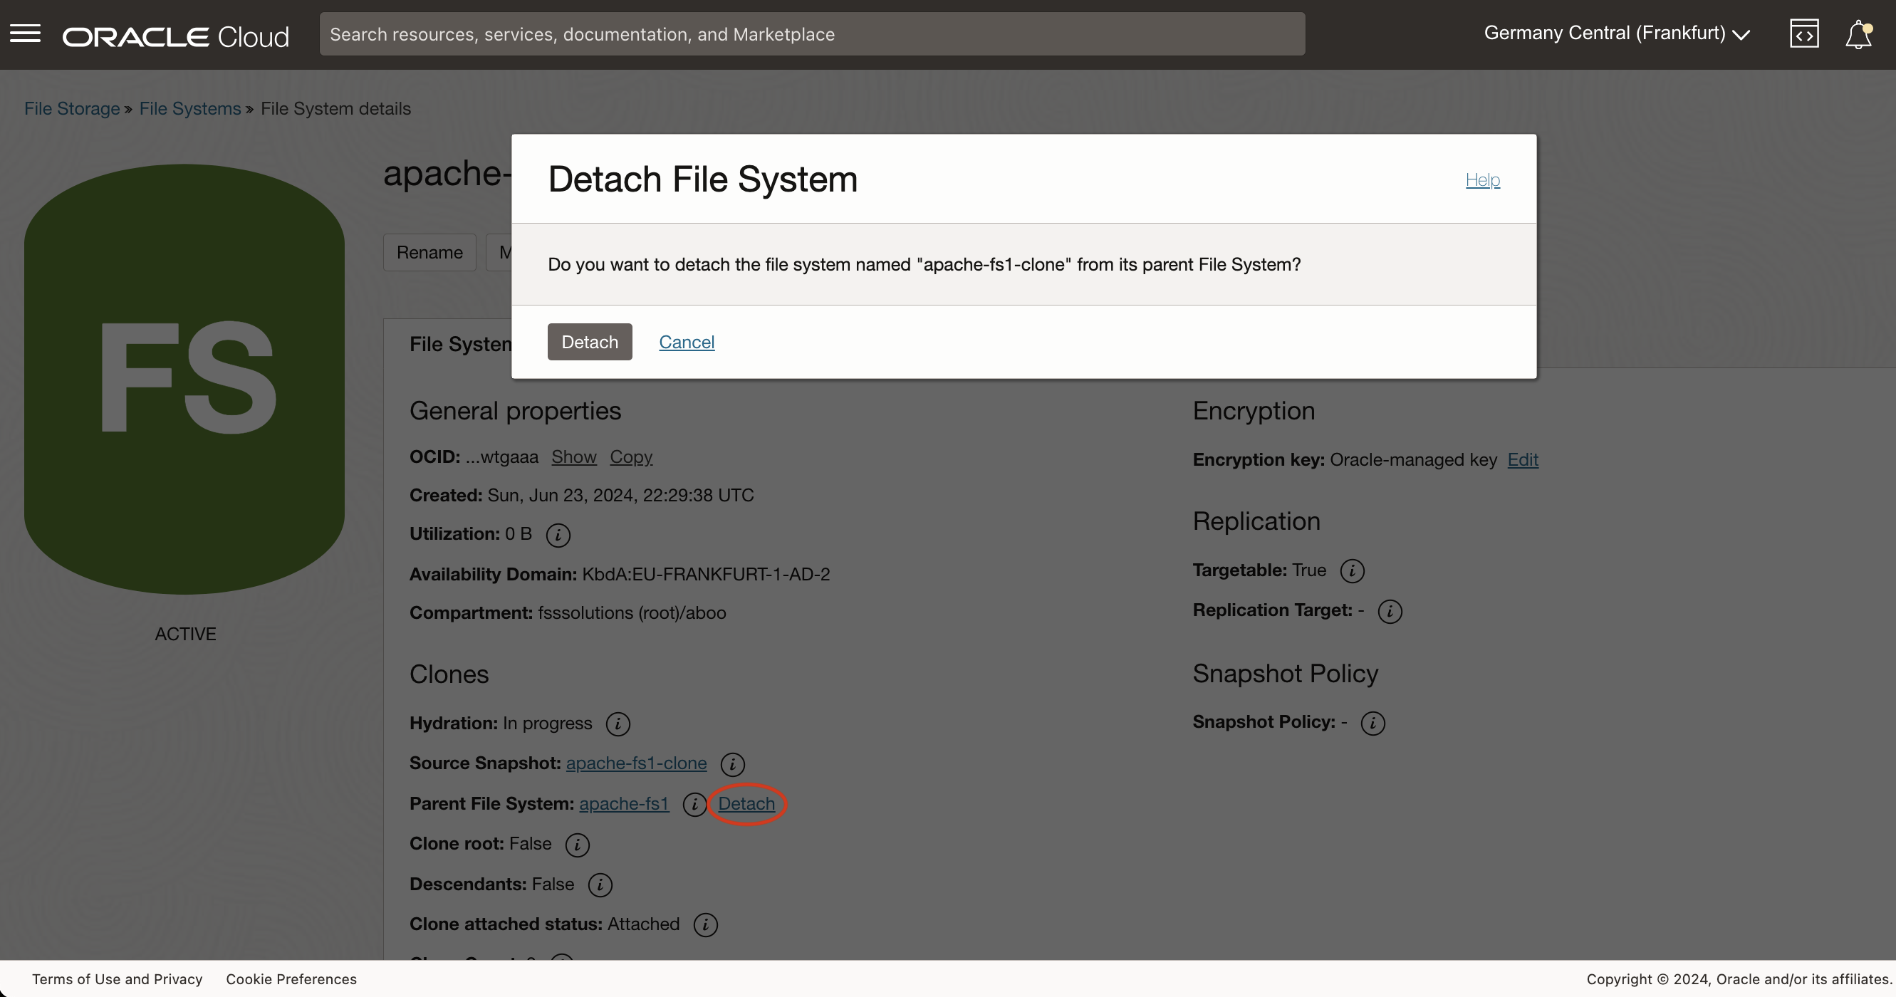Image resolution: width=1896 pixels, height=997 pixels.
Task: Cancel the Detach File System dialog
Action: (686, 342)
